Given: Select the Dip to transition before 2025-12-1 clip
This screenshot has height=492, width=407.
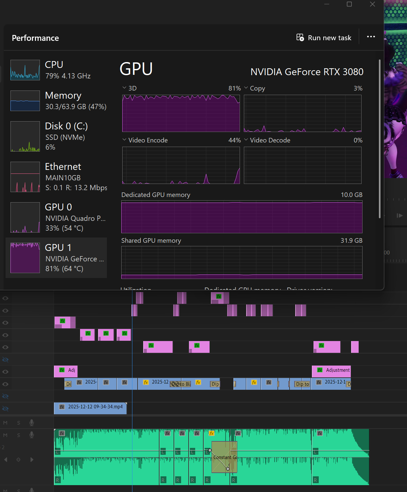Looking at the screenshot, I should point(302,384).
